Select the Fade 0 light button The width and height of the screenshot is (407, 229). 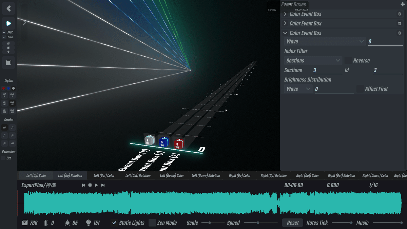point(12,95)
